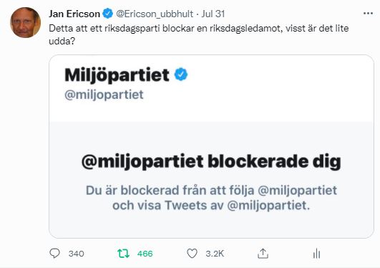Open the share upload arrow icon

click(x=263, y=254)
